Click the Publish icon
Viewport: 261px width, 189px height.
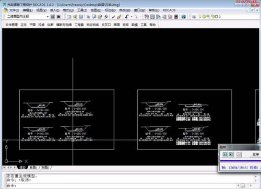tap(100, 17)
